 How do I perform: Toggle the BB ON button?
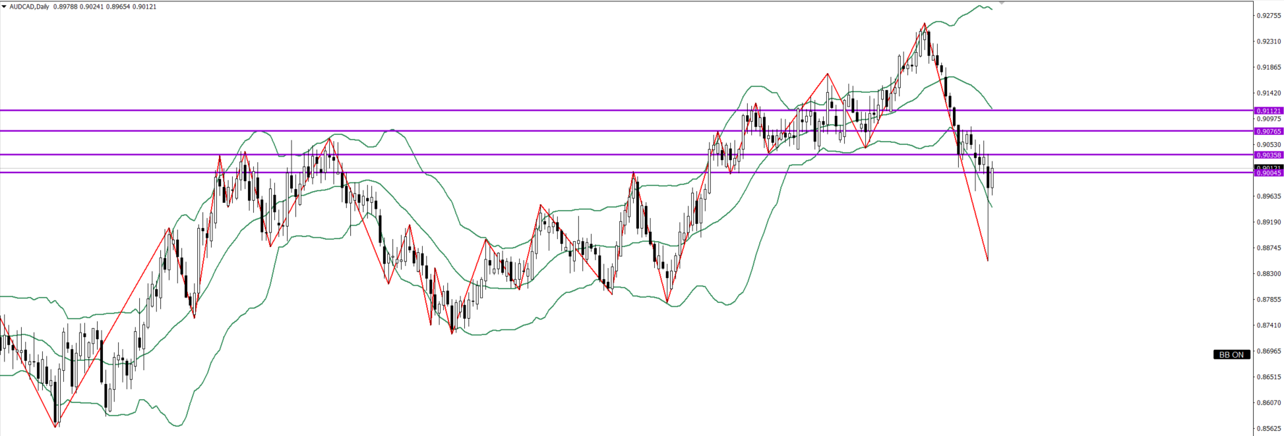[1231, 354]
